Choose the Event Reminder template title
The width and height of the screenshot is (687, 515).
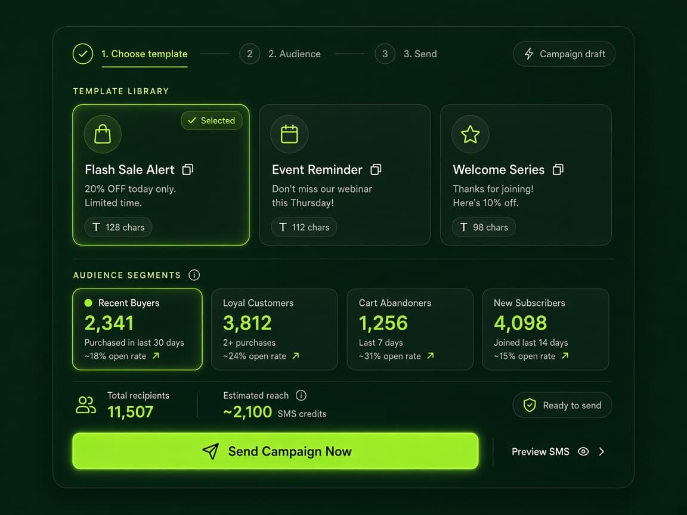317,169
